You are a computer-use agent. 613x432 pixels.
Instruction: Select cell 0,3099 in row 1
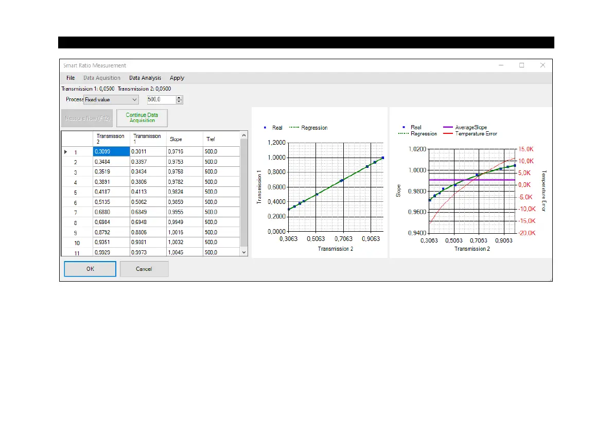111,152
